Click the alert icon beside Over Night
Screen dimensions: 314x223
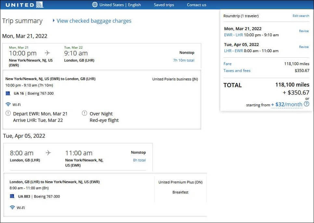tap(85, 113)
